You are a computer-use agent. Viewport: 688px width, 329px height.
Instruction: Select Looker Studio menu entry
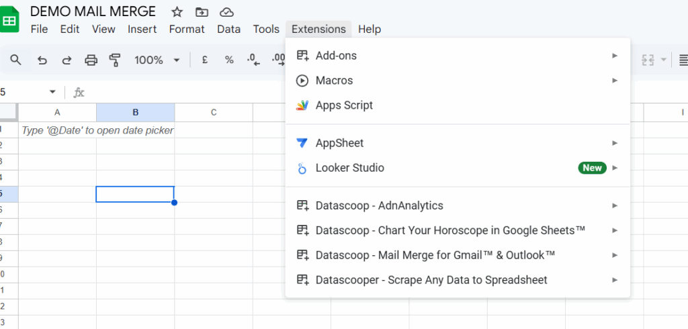[x=349, y=168]
